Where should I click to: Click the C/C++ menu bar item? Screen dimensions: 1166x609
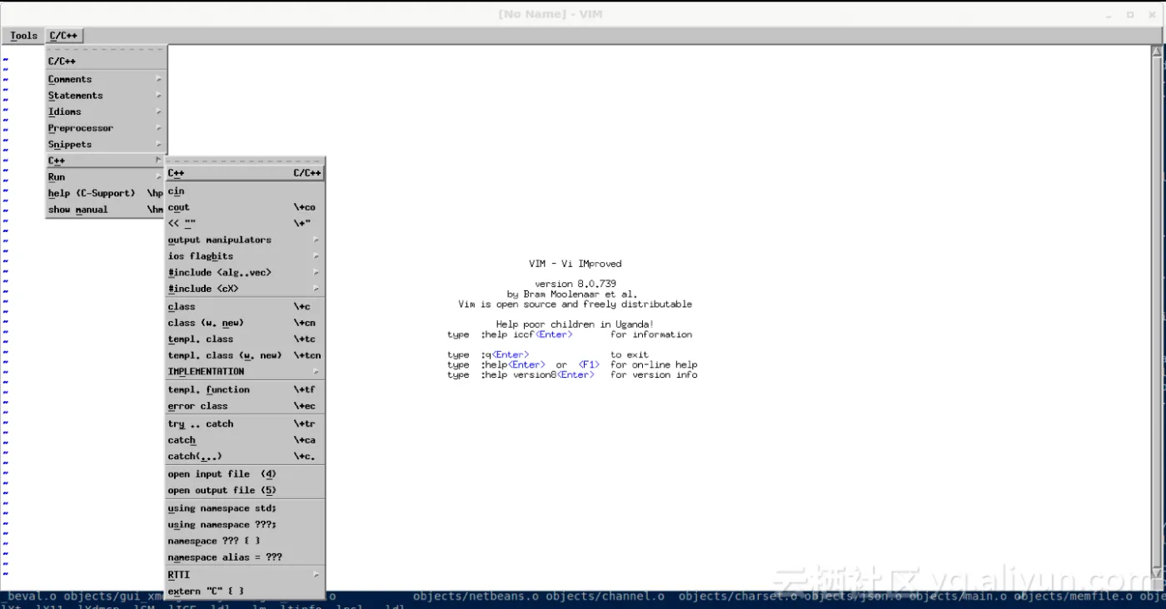63,36
